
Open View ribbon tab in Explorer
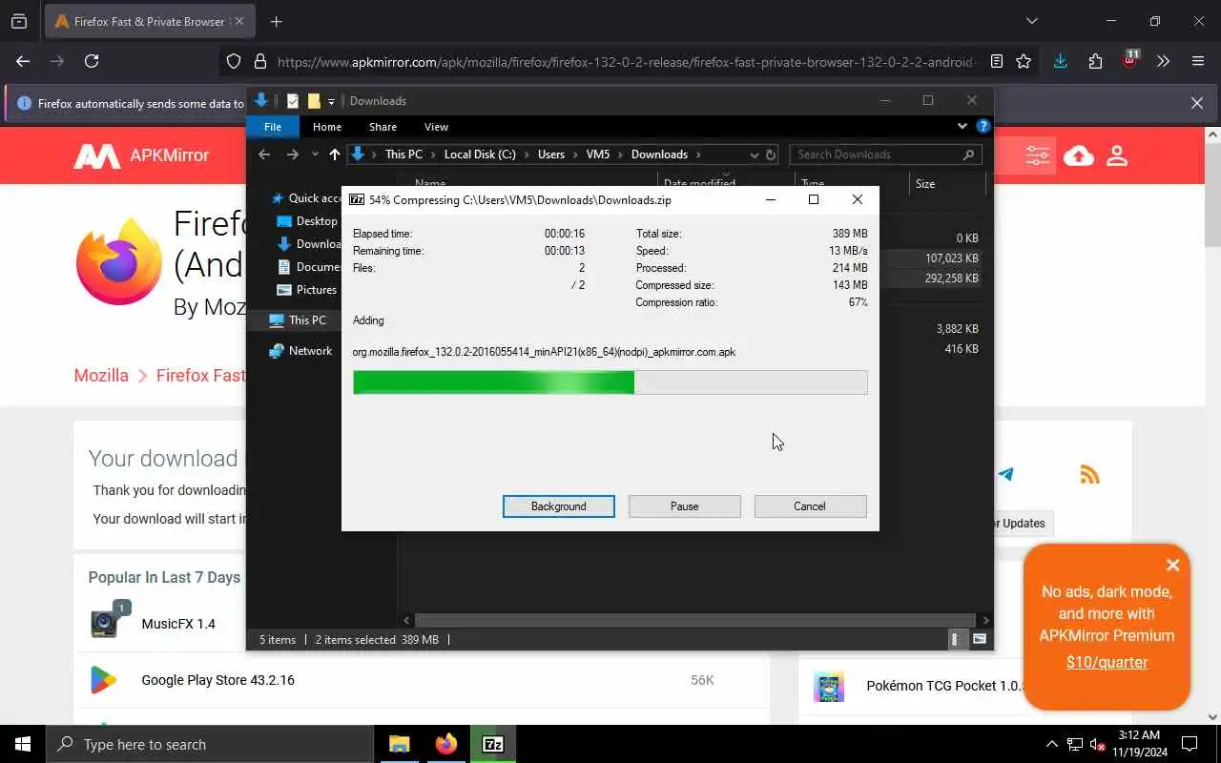pos(436,127)
